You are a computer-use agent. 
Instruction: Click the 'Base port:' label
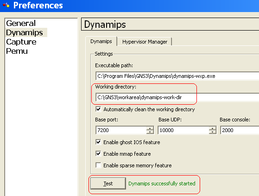(107, 120)
